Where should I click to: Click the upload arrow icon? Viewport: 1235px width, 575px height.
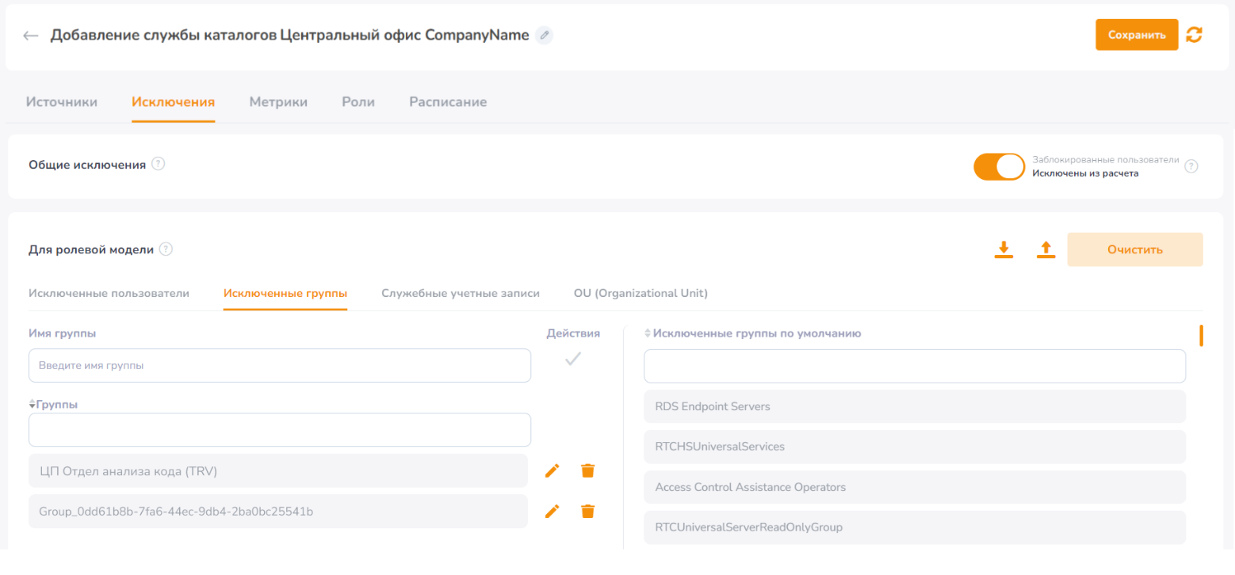tap(1046, 249)
